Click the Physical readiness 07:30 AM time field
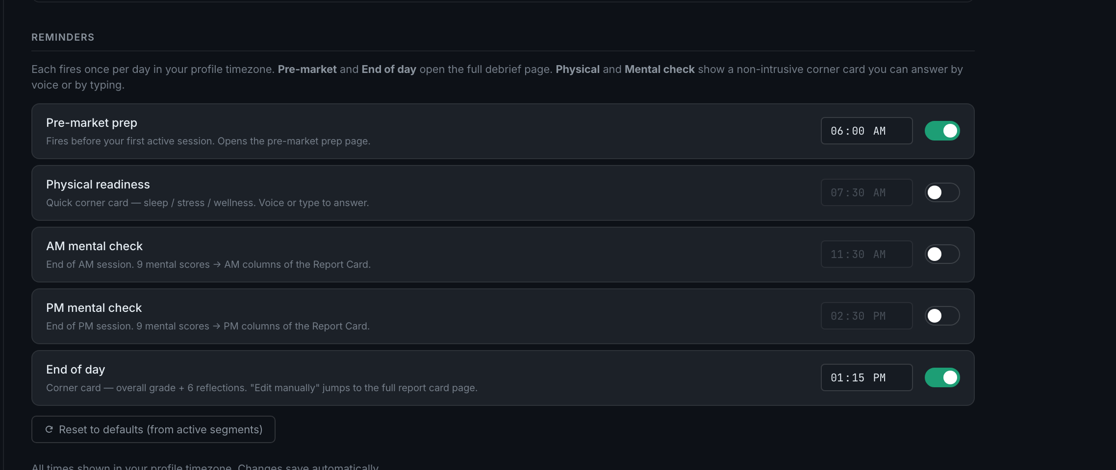The width and height of the screenshot is (1116, 470). coord(866,192)
